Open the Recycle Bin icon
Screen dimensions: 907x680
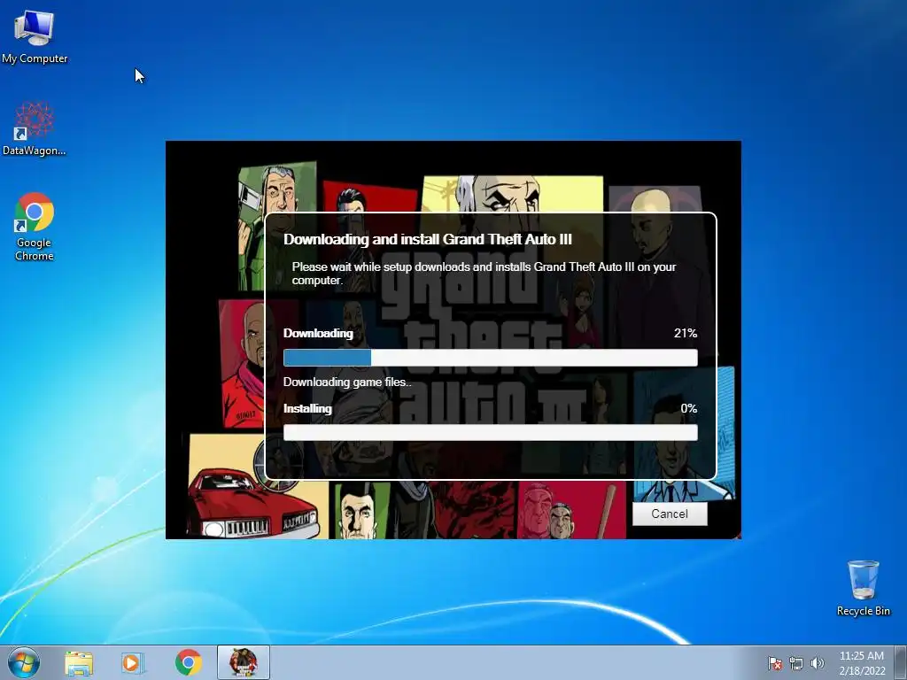863,588
